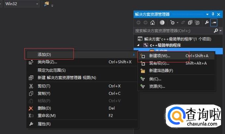Click the pending changes filter clock icon
Viewport: 225px width, 134px height.
click(x=172, y=22)
